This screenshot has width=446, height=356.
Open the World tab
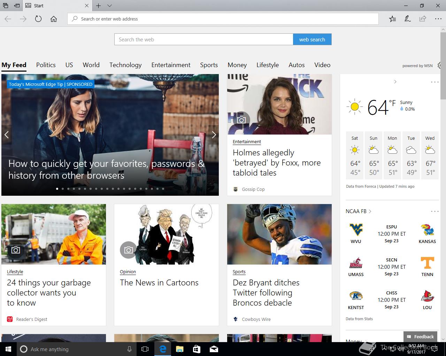[x=91, y=65]
